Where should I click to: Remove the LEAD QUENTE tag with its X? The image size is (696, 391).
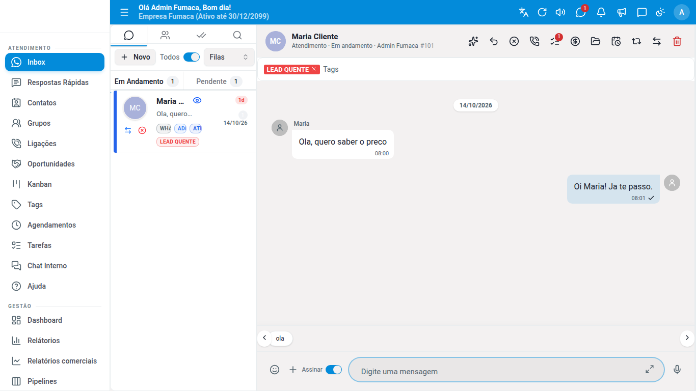314,69
